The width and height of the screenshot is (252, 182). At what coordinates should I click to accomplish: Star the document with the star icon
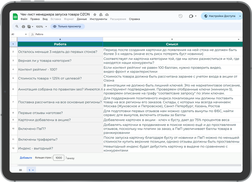pos(95,15)
